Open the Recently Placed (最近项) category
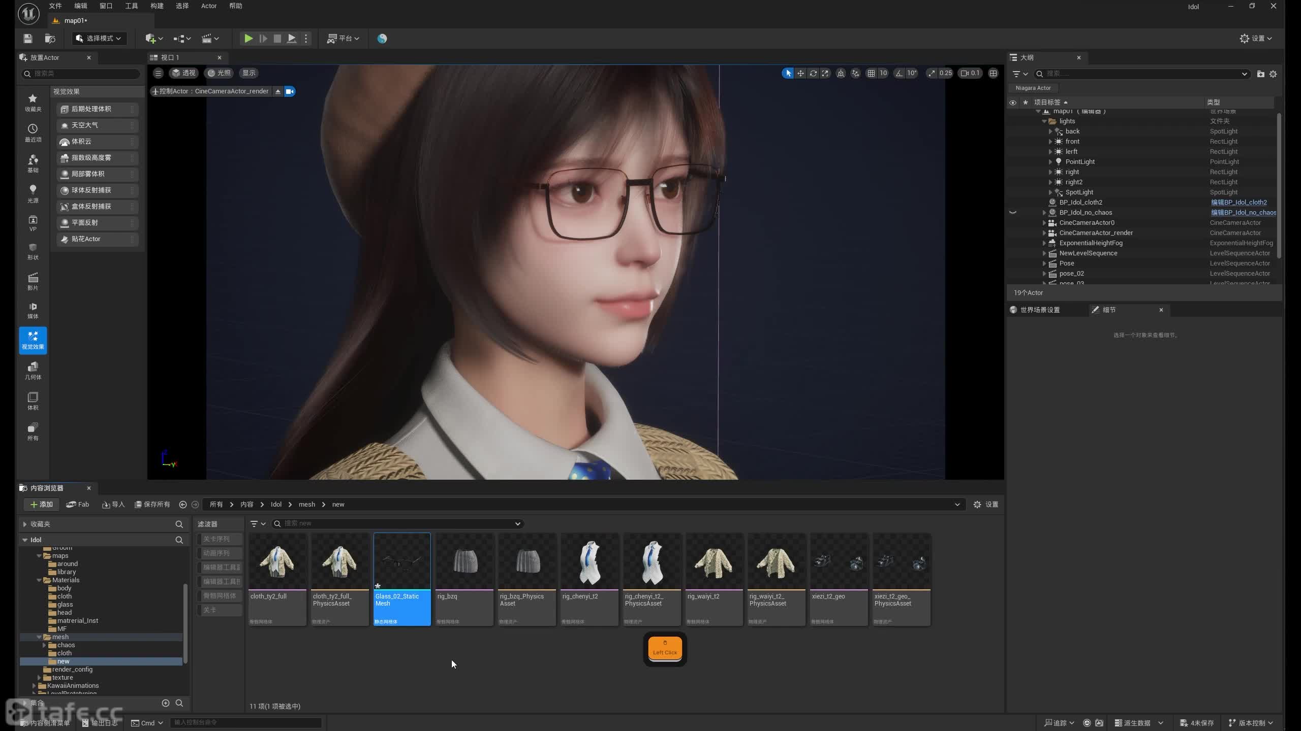Viewport: 1301px width, 731px height. [33, 132]
